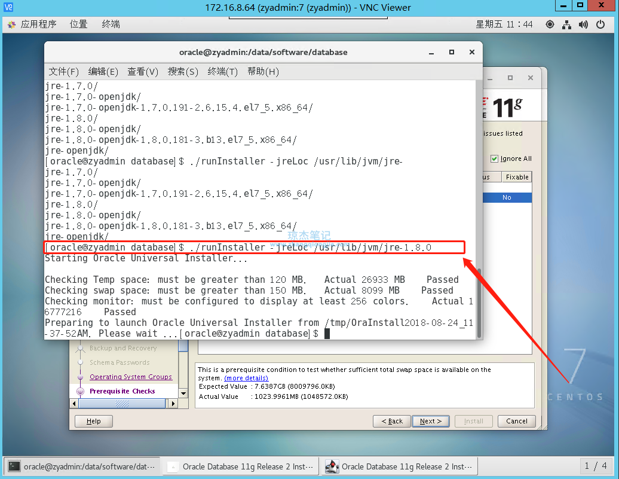Open the 应用程序 applications menu
The width and height of the screenshot is (619, 479).
[x=38, y=24]
